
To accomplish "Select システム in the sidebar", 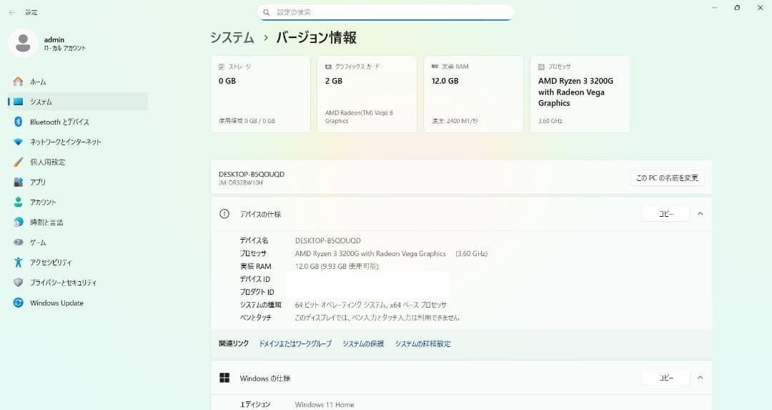I will pyautogui.click(x=79, y=102).
